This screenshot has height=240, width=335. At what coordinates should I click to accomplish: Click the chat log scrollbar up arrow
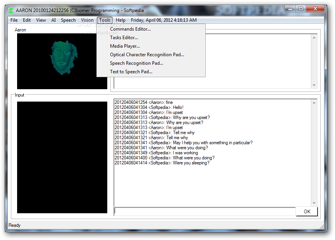(x=314, y=103)
